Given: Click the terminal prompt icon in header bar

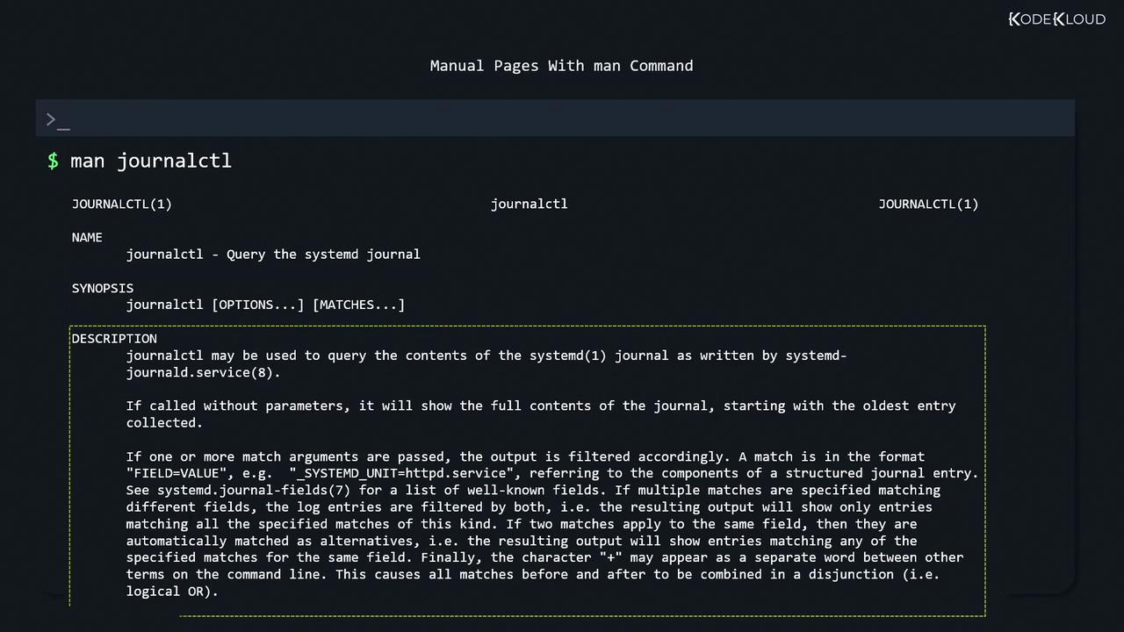Looking at the screenshot, I should click(57, 119).
